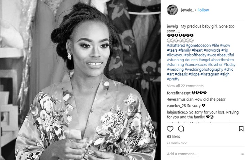Image resolution: width=245 pixels, height=160 pixels.
Task: Open the 14 hours ago timestamp
Action: [177, 143]
